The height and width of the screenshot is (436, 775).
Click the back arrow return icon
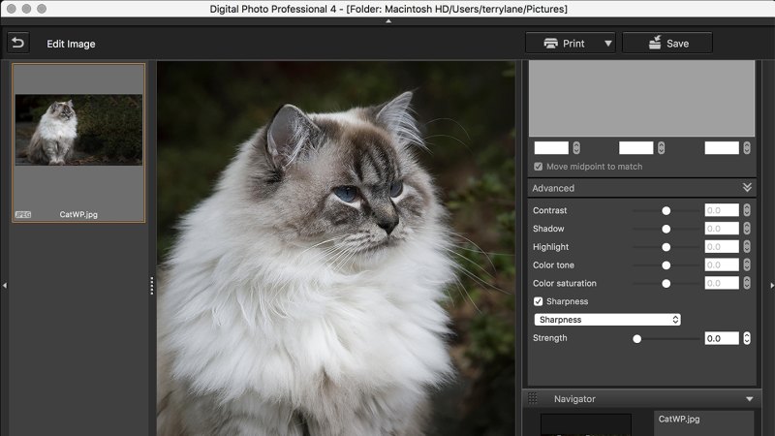(18, 43)
